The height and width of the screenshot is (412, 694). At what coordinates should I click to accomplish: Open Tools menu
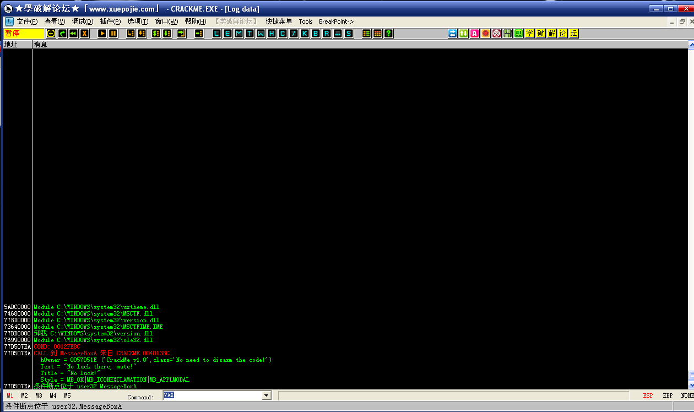[x=306, y=21]
